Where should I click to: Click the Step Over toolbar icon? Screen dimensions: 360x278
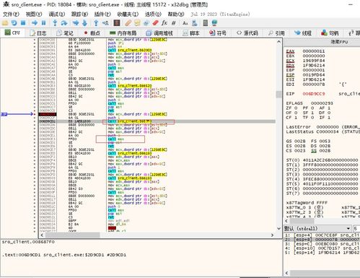pyautogui.click(x=64, y=23)
